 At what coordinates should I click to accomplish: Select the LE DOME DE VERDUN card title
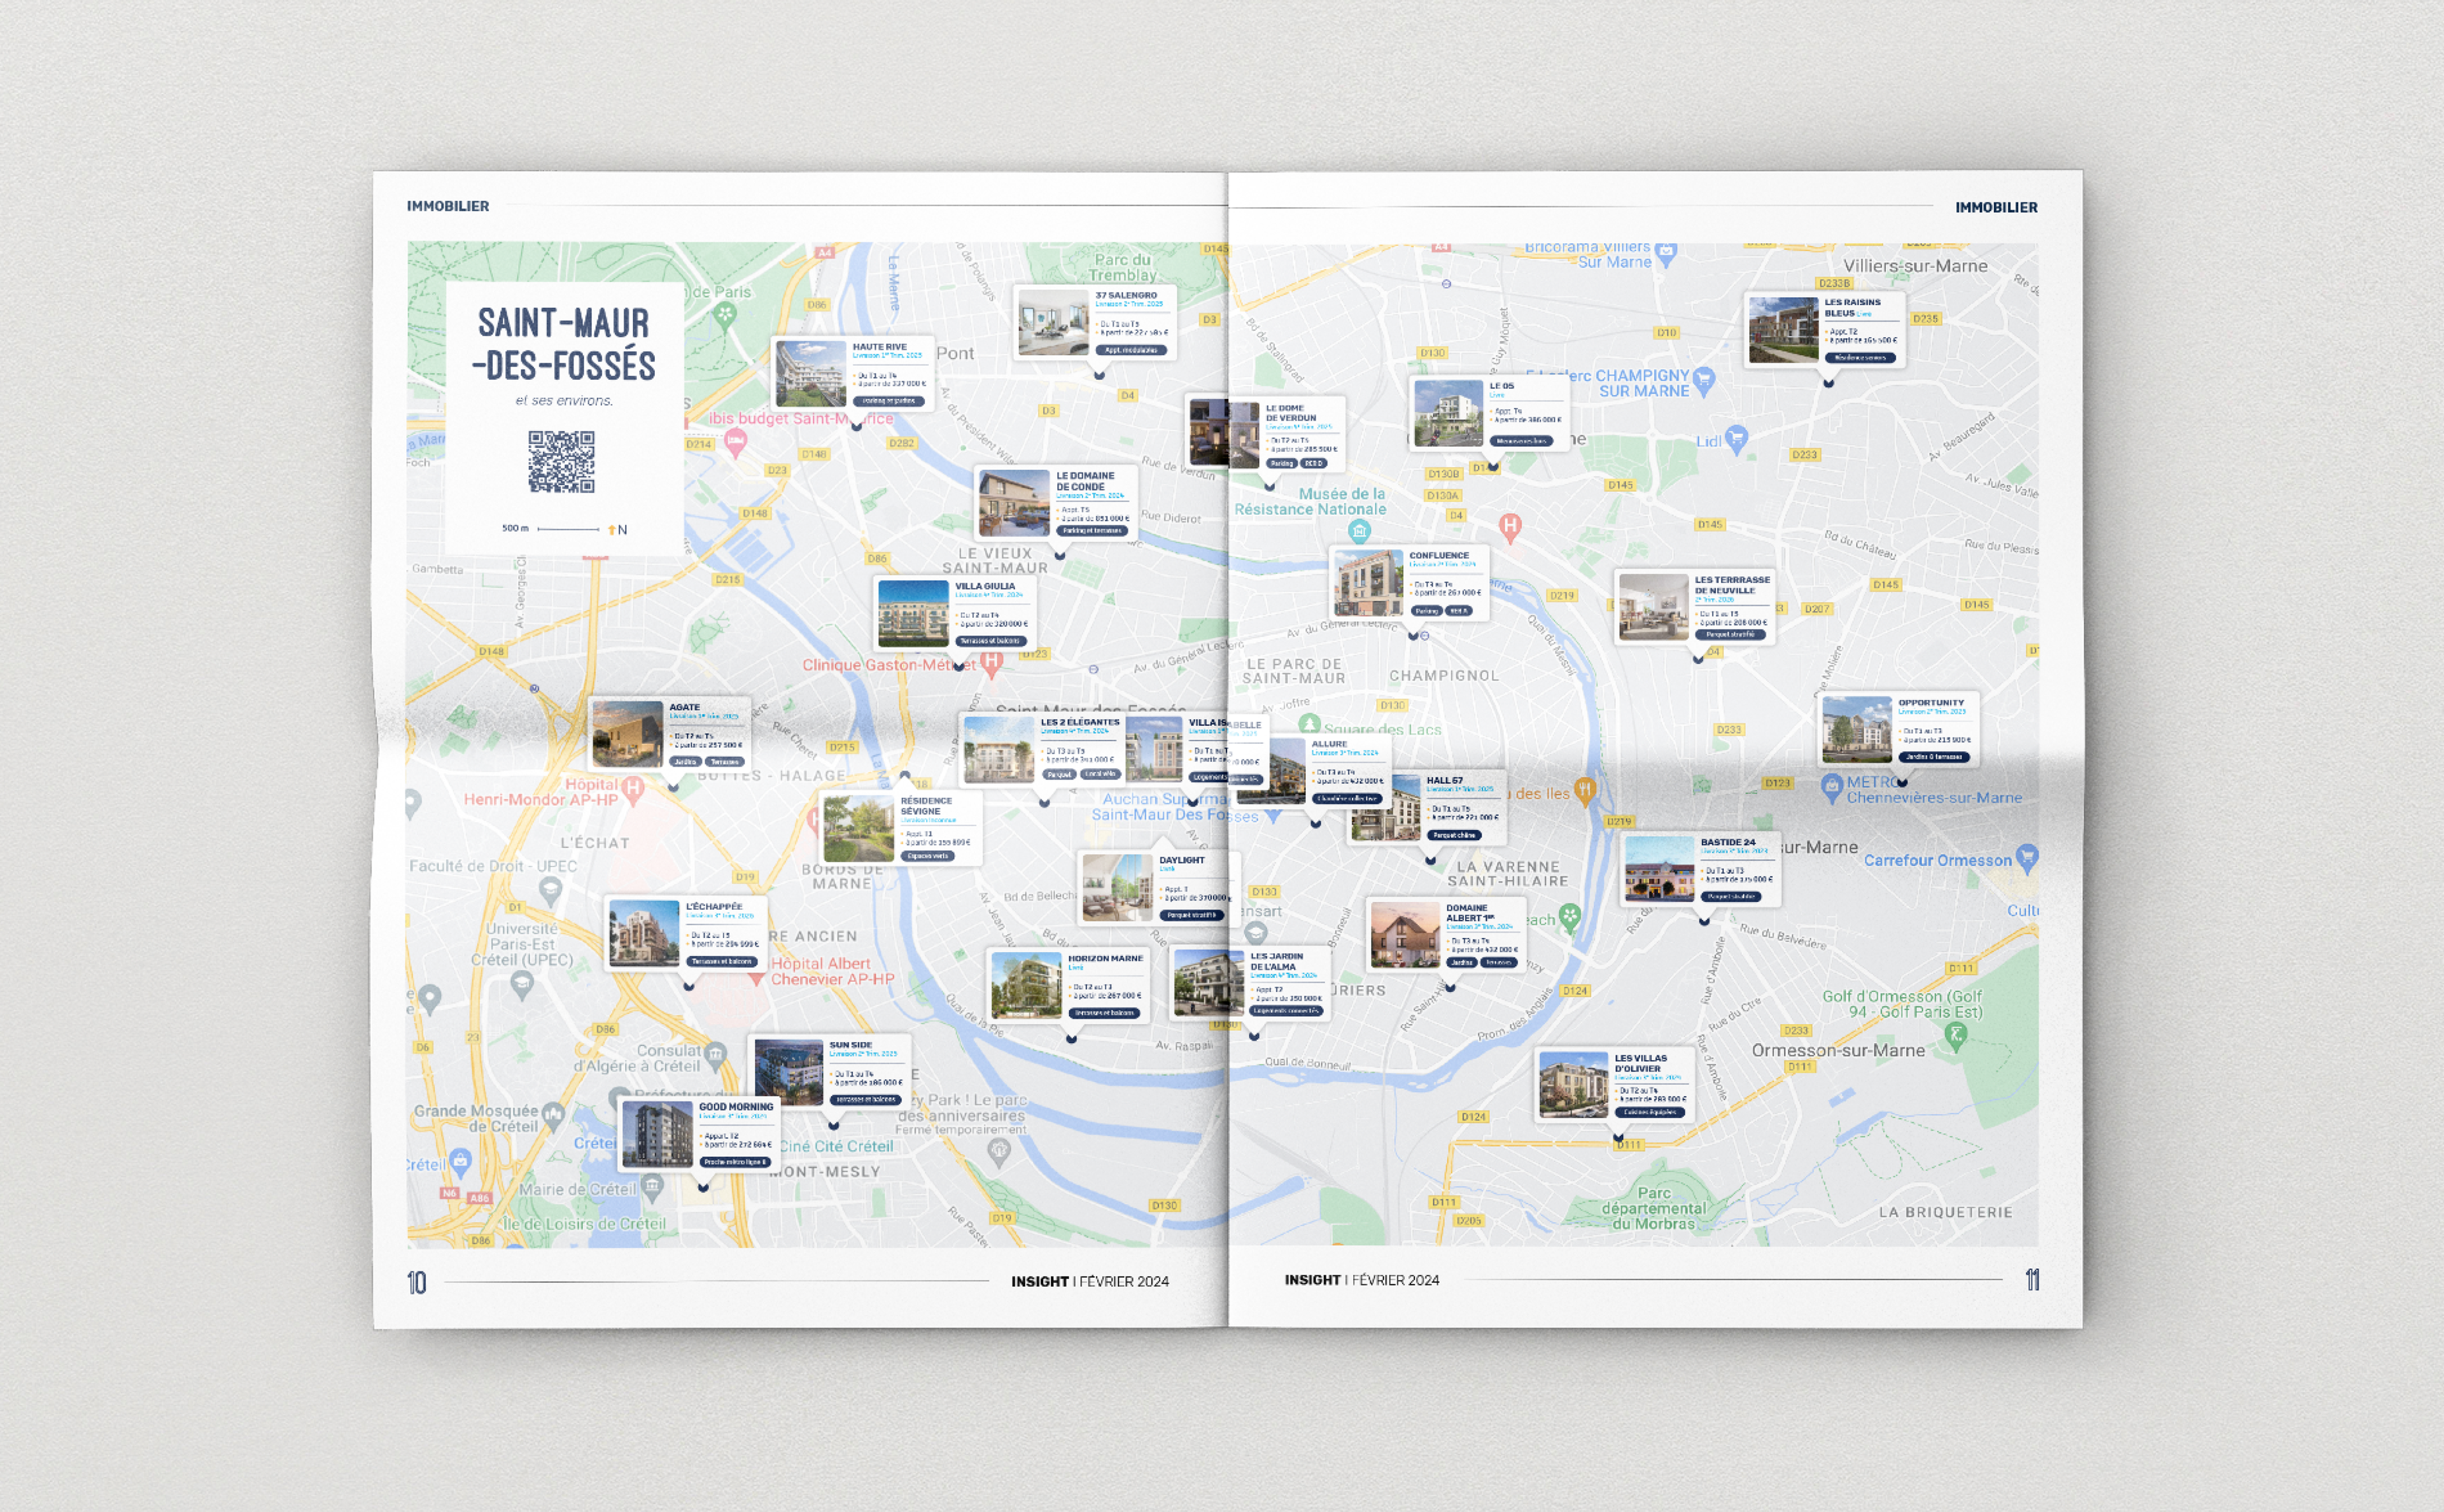(x=1291, y=413)
